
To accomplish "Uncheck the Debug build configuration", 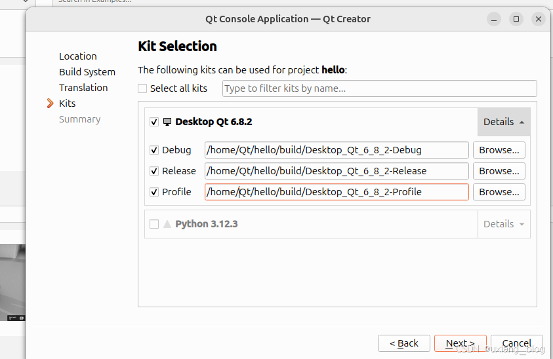I will [154, 150].
